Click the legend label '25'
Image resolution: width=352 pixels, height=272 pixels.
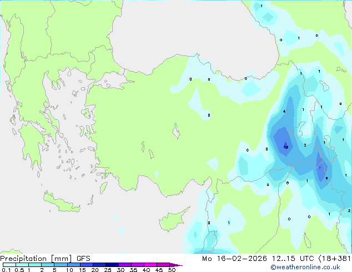click(x=108, y=270)
